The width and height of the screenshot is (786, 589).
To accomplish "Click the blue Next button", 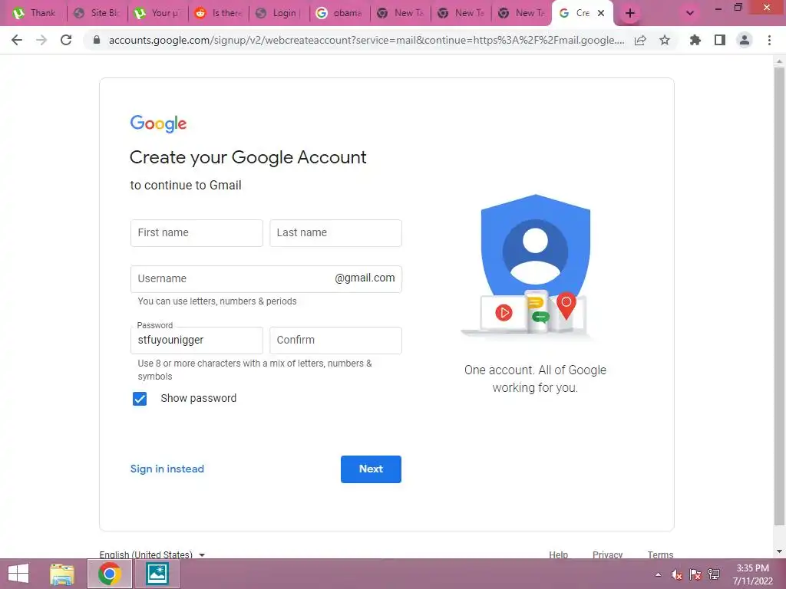I will (371, 469).
